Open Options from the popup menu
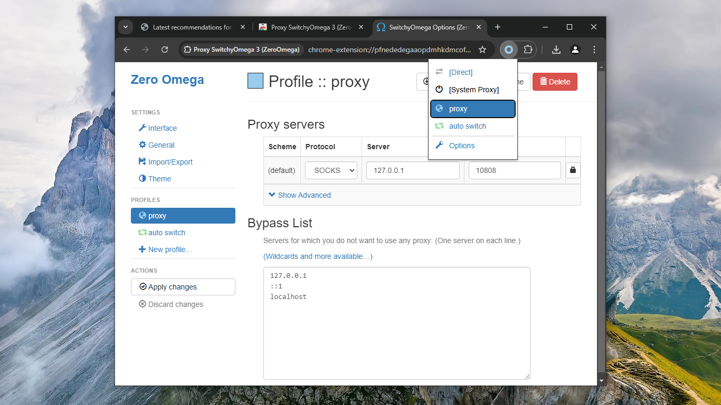721x405 pixels. tap(473, 146)
